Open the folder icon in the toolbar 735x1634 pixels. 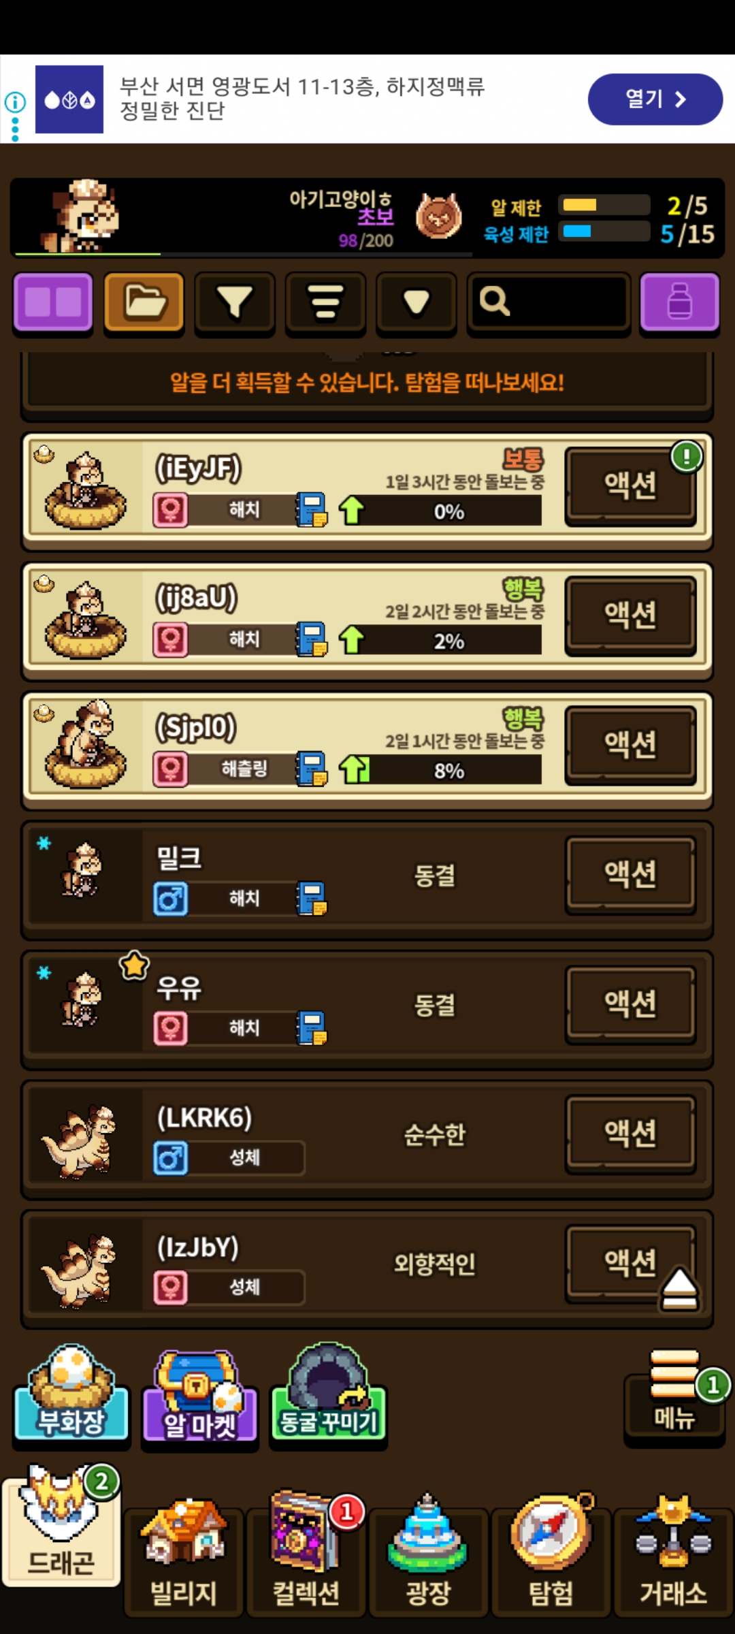coord(144,303)
